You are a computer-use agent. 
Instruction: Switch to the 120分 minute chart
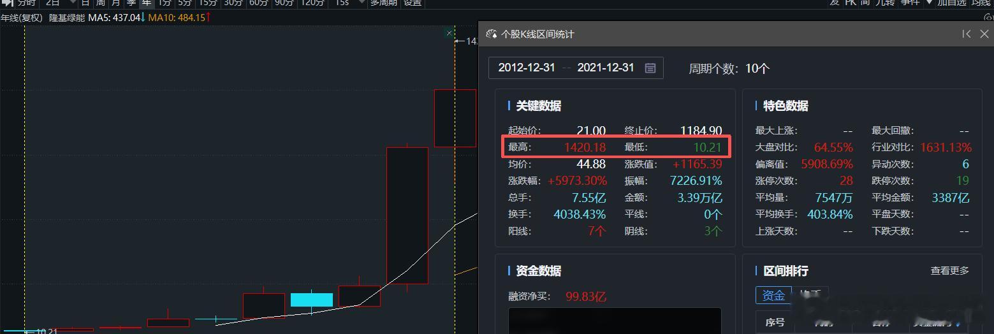pos(312,3)
